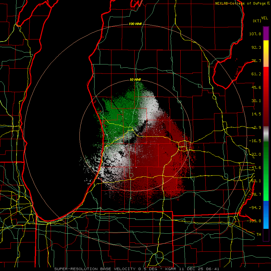Click the 100 NMI range ring label

click(x=135, y=24)
